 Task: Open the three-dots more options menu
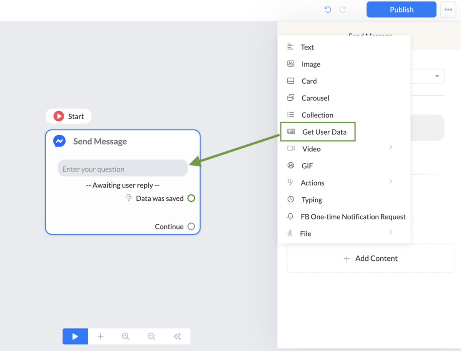[x=448, y=10]
